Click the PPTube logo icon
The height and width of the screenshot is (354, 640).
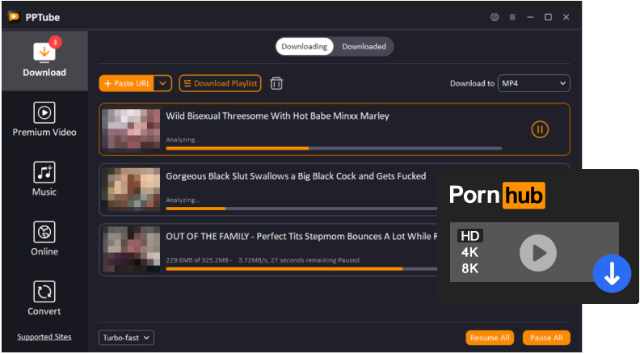(14, 17)
